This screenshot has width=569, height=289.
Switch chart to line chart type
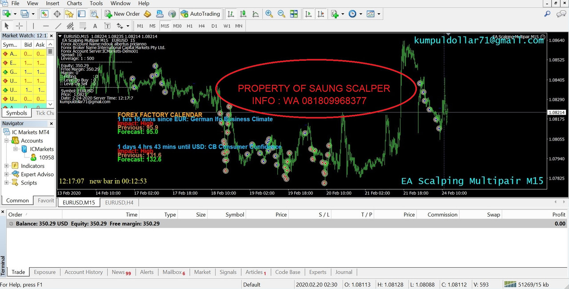tap(256, 14)
